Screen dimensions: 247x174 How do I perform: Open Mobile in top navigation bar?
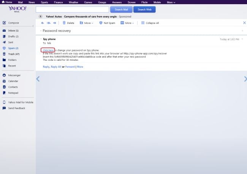(x=157, y=2)
